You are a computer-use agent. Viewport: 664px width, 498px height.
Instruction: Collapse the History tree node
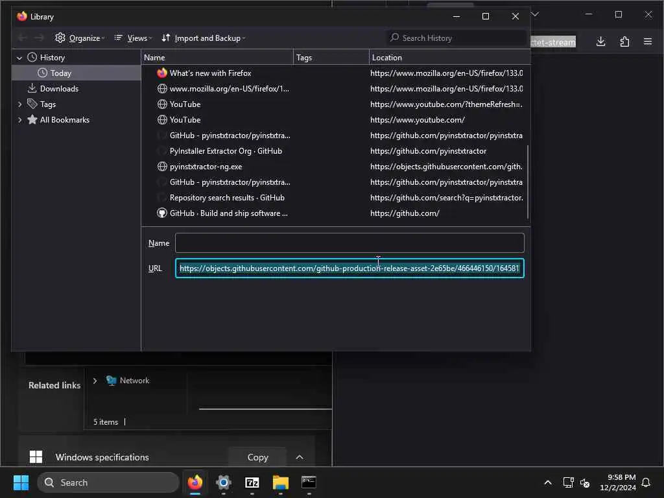[x=19, y=58]
